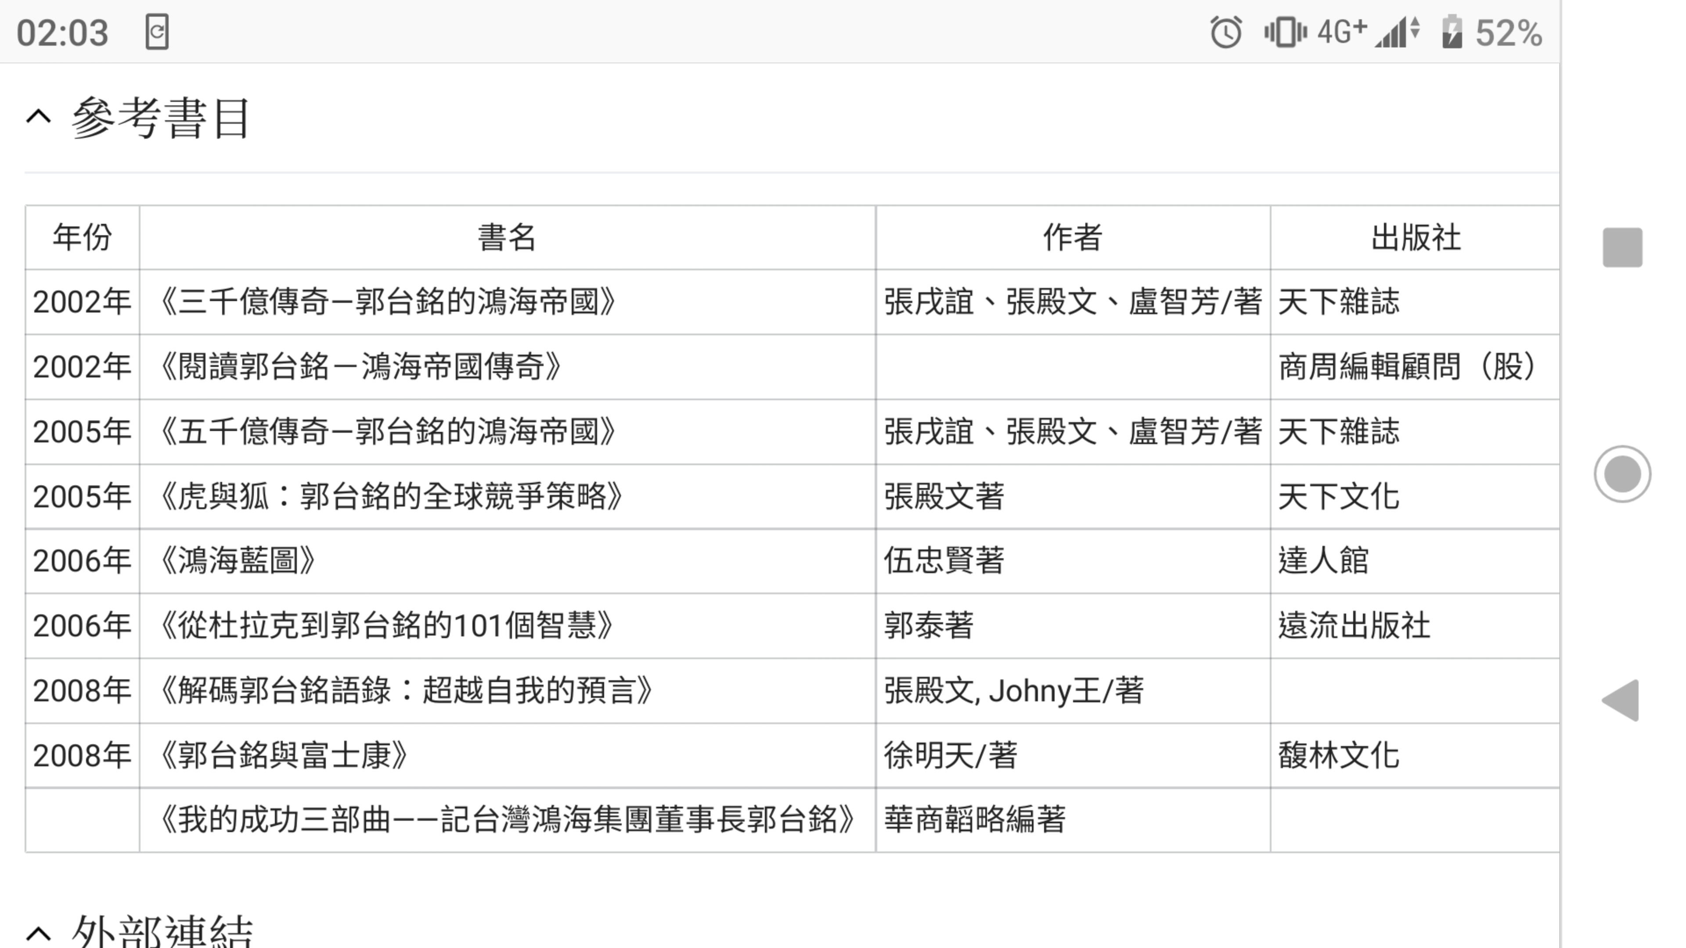This screenshot has height=948, width=1686.
Task: Tap book title 《我的成功三部曲──記台灣鴻海集團董事長郭台銘》
Action: coord(507,820)
